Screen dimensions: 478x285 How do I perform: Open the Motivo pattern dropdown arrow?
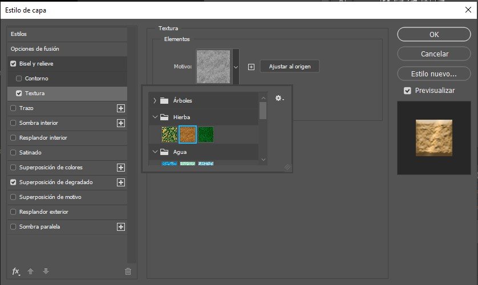(236, 67)
